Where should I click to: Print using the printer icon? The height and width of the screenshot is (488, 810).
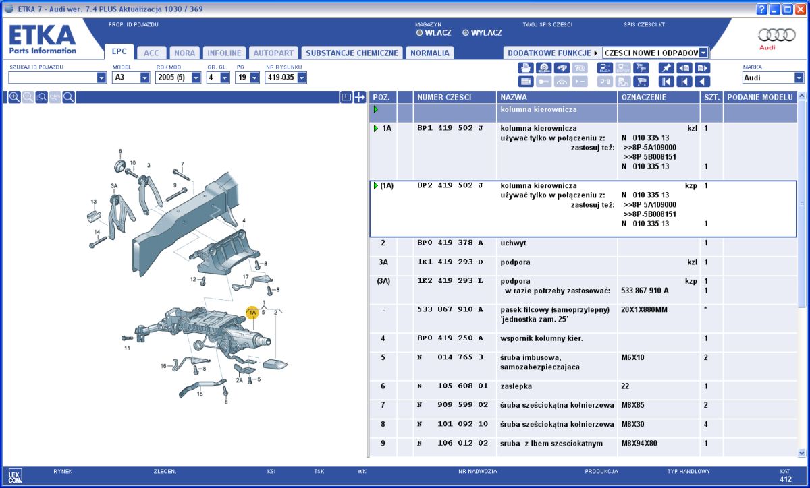pyautogui.click(x=526, y=67)
